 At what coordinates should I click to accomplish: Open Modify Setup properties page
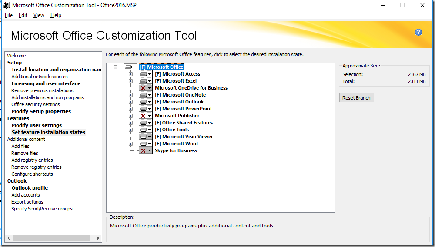tap(41, 111)
